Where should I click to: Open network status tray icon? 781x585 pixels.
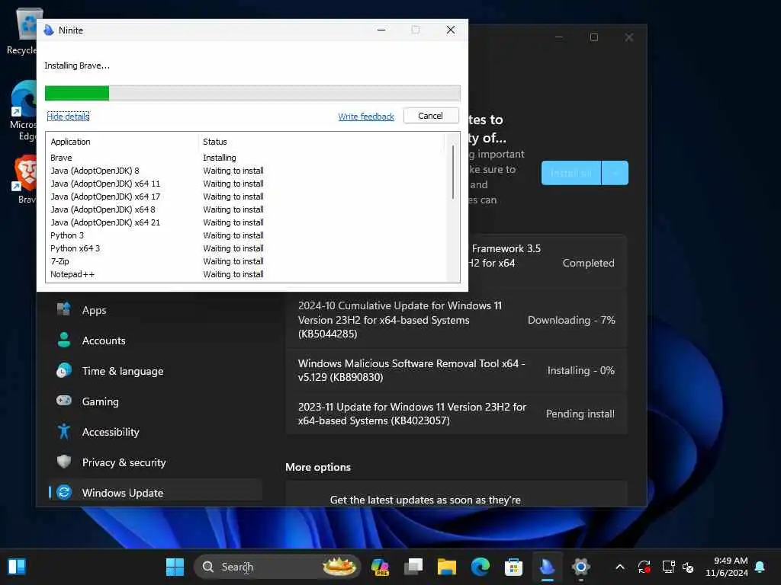[668, 567]
